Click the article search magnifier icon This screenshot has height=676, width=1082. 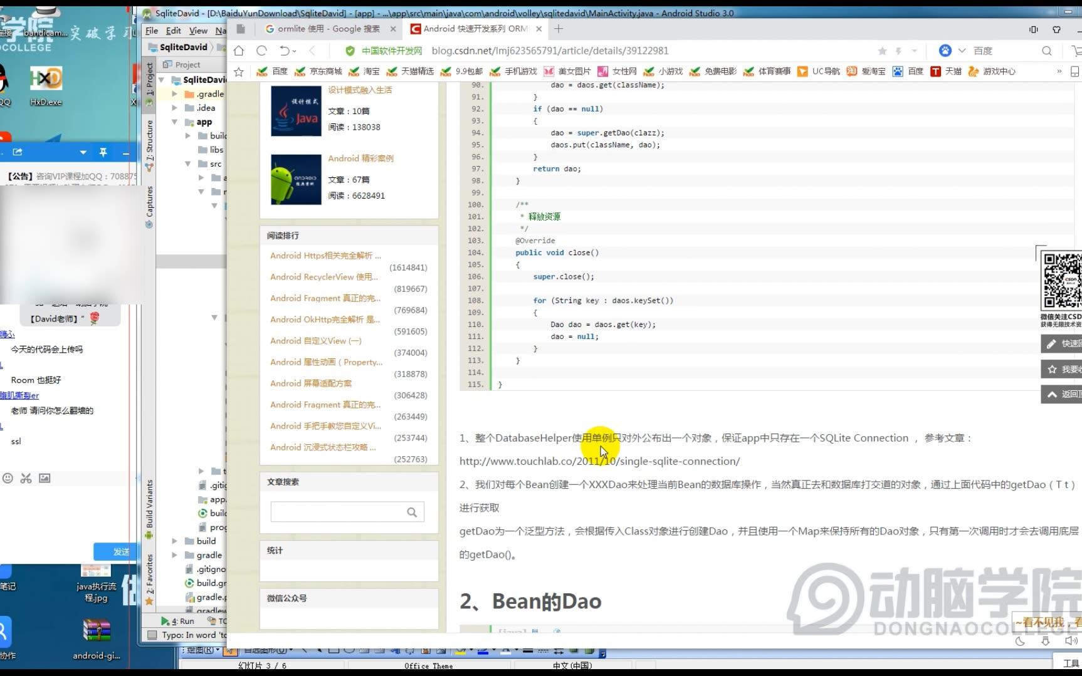412,512
